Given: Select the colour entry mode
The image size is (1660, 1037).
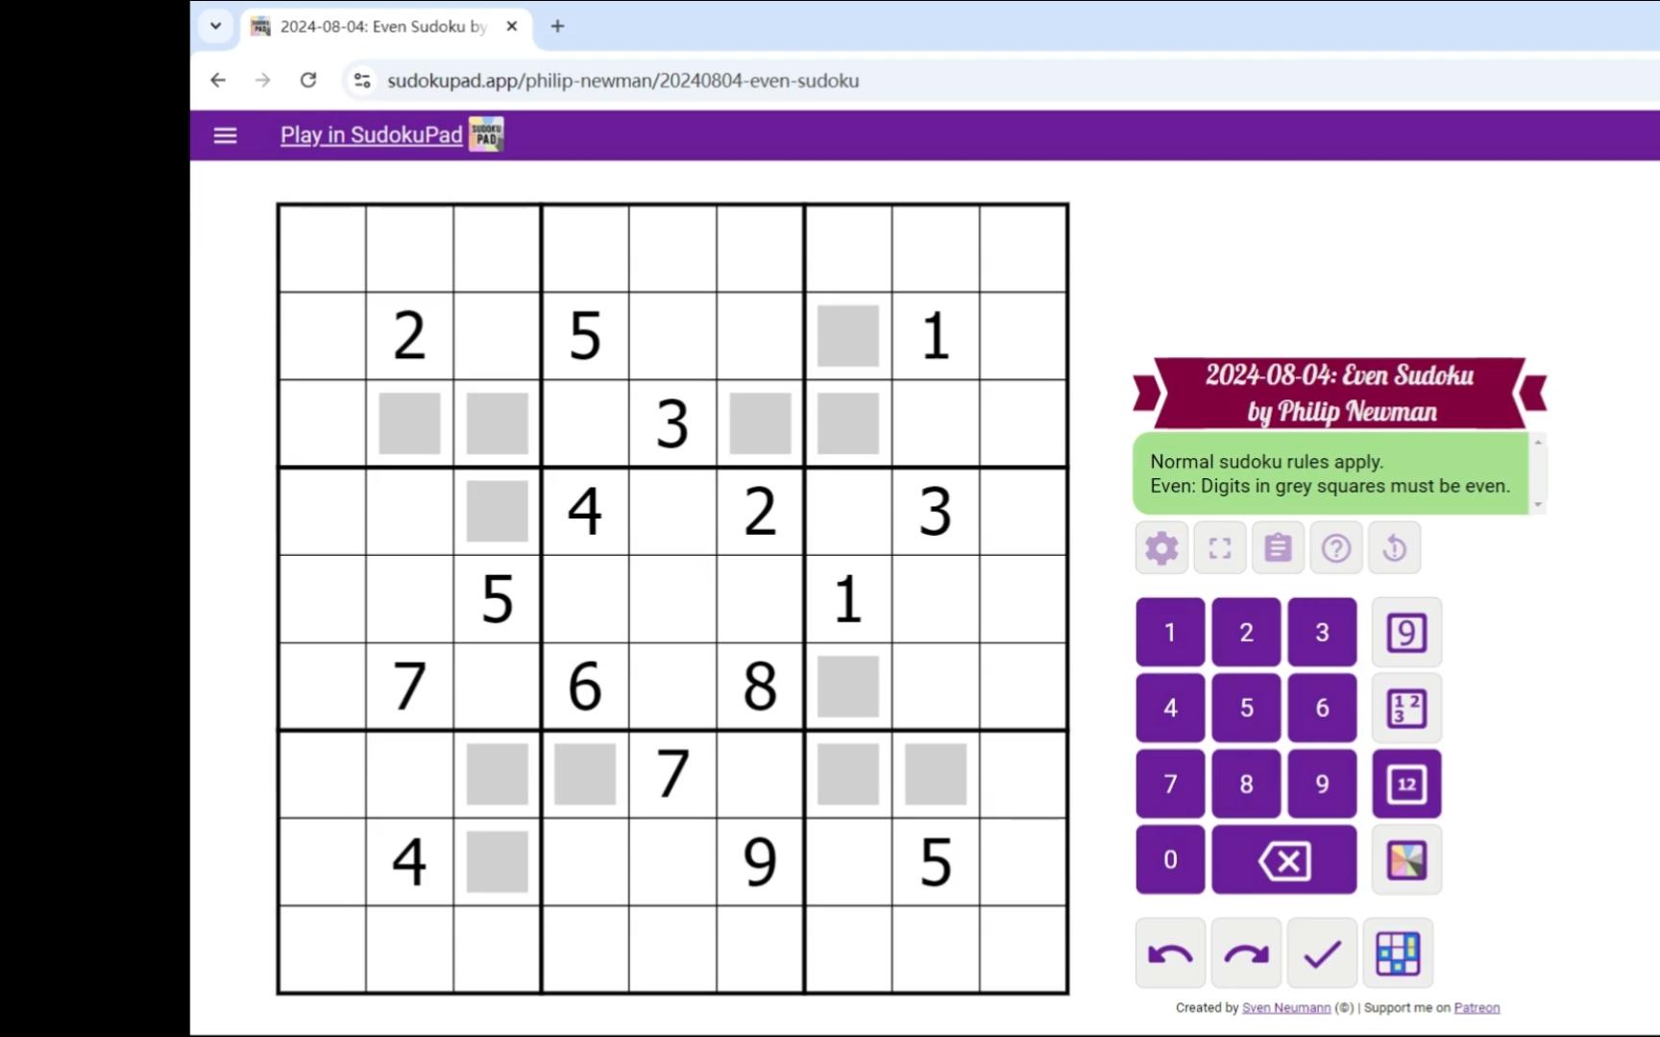Looking at the screenshot, I should tap(1406, 860).
